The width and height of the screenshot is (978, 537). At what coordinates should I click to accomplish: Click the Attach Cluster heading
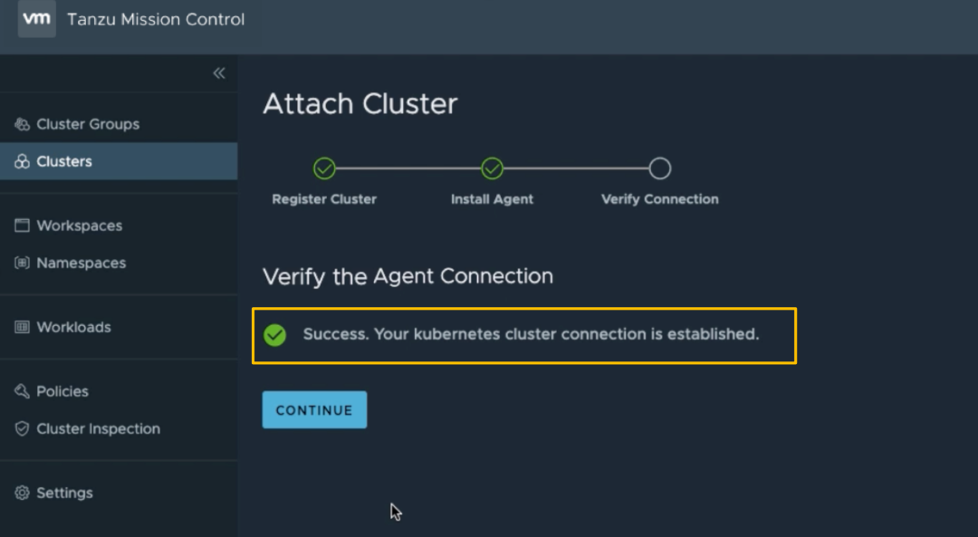tap(360, 103)
